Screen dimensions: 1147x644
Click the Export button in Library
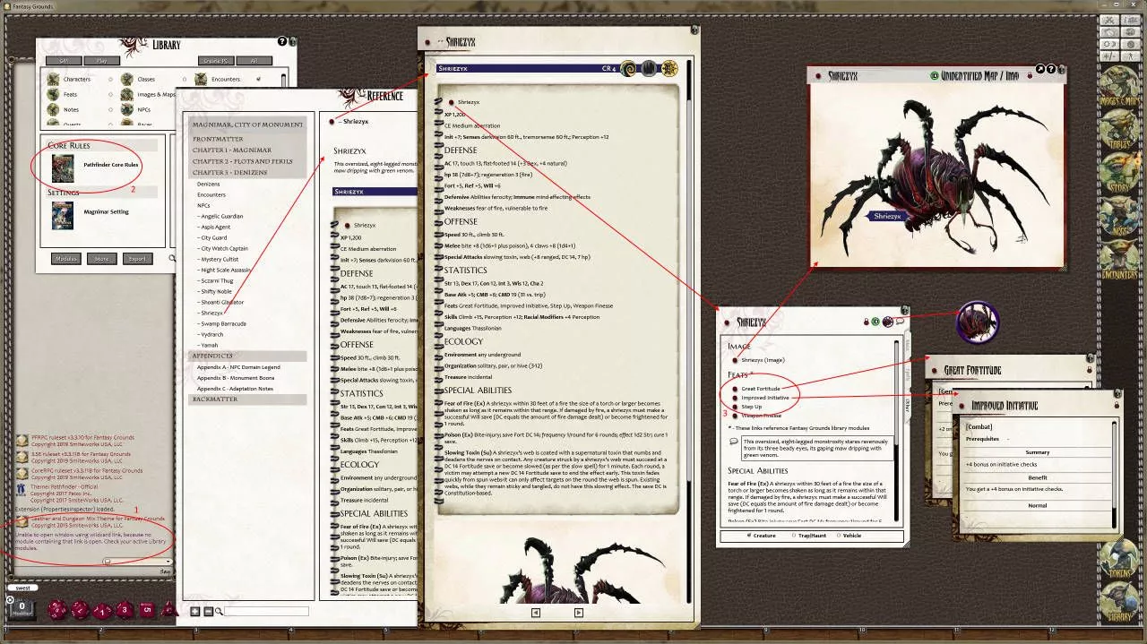click(137, 259)
